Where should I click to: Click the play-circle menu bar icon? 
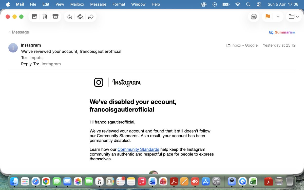pyautogui.click(x=215, y=4)
